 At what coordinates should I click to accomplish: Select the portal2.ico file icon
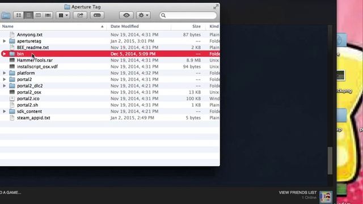tap(12, 99)
